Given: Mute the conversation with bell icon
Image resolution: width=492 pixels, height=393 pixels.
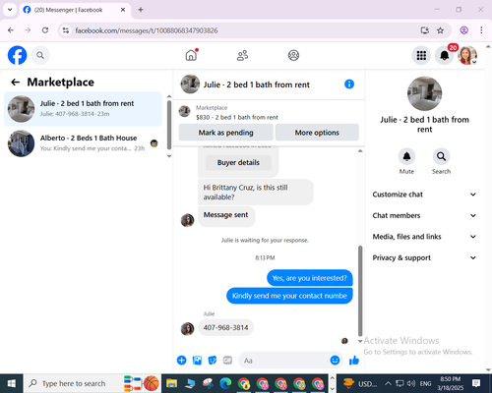Looking at the screenshot, I should coord(406,156).
